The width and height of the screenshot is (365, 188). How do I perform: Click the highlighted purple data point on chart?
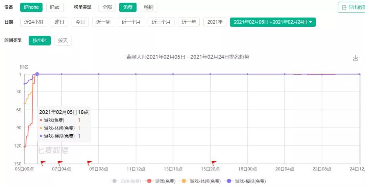pos(37,74)
